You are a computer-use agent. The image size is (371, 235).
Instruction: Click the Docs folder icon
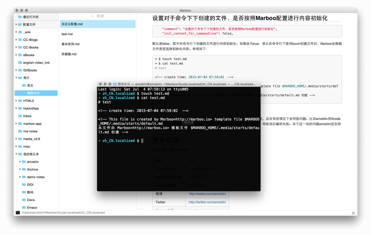(24, 200)
